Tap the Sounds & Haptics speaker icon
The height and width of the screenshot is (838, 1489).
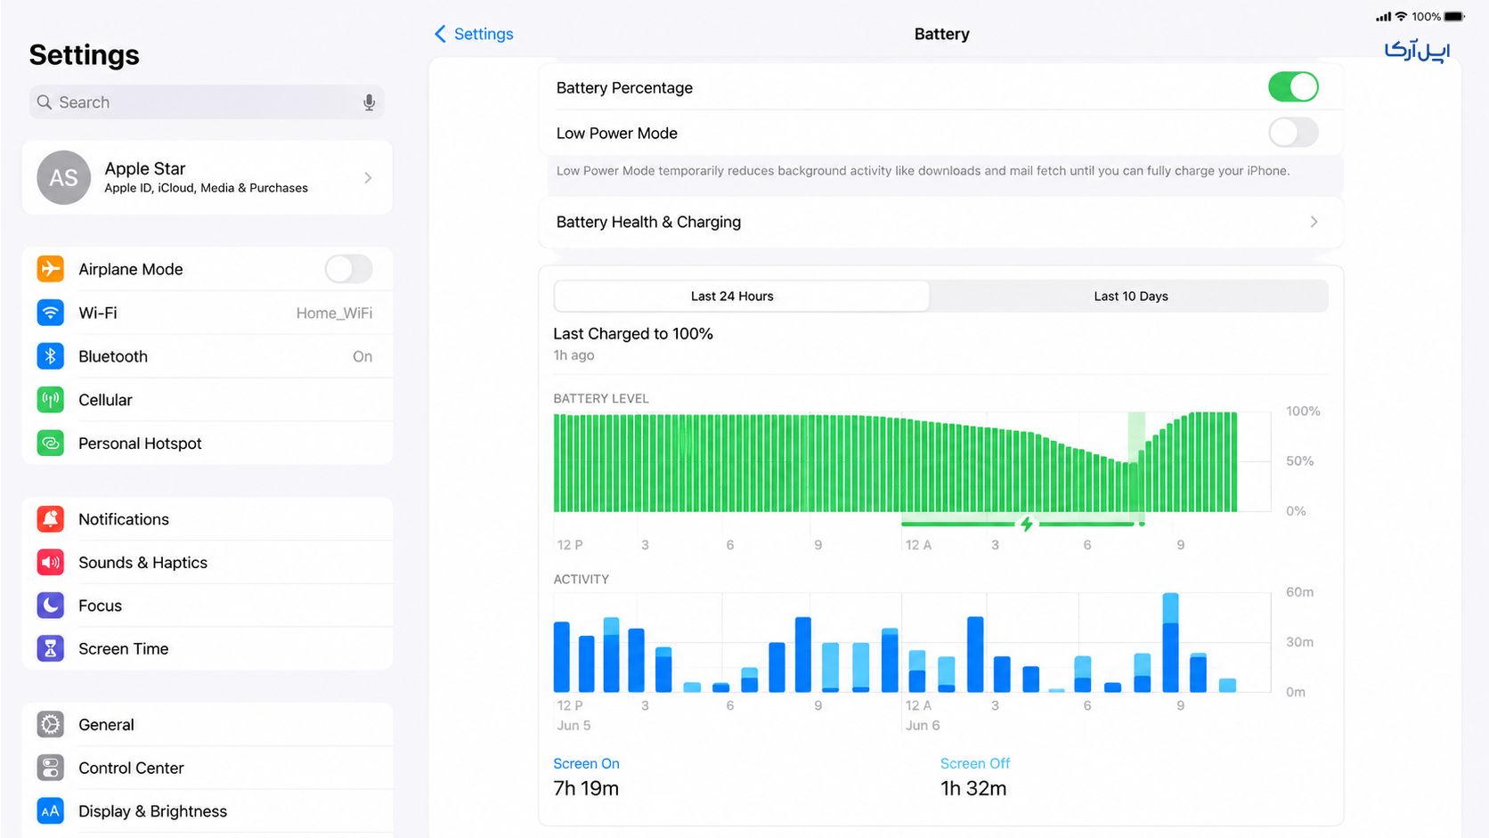(x=51, y=562)
